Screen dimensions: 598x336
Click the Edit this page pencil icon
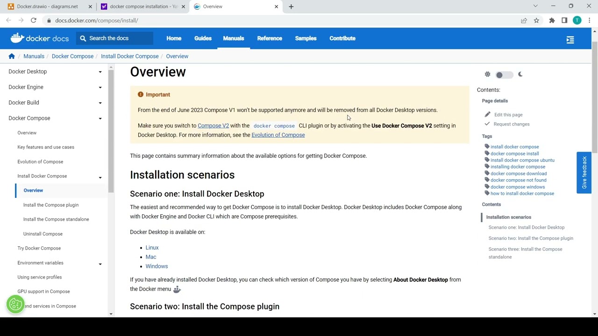click(x=487, y=114)
